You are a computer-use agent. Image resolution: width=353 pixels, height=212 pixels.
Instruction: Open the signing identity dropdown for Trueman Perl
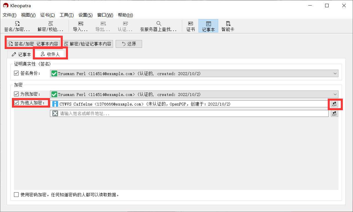[x=335, y=73]
